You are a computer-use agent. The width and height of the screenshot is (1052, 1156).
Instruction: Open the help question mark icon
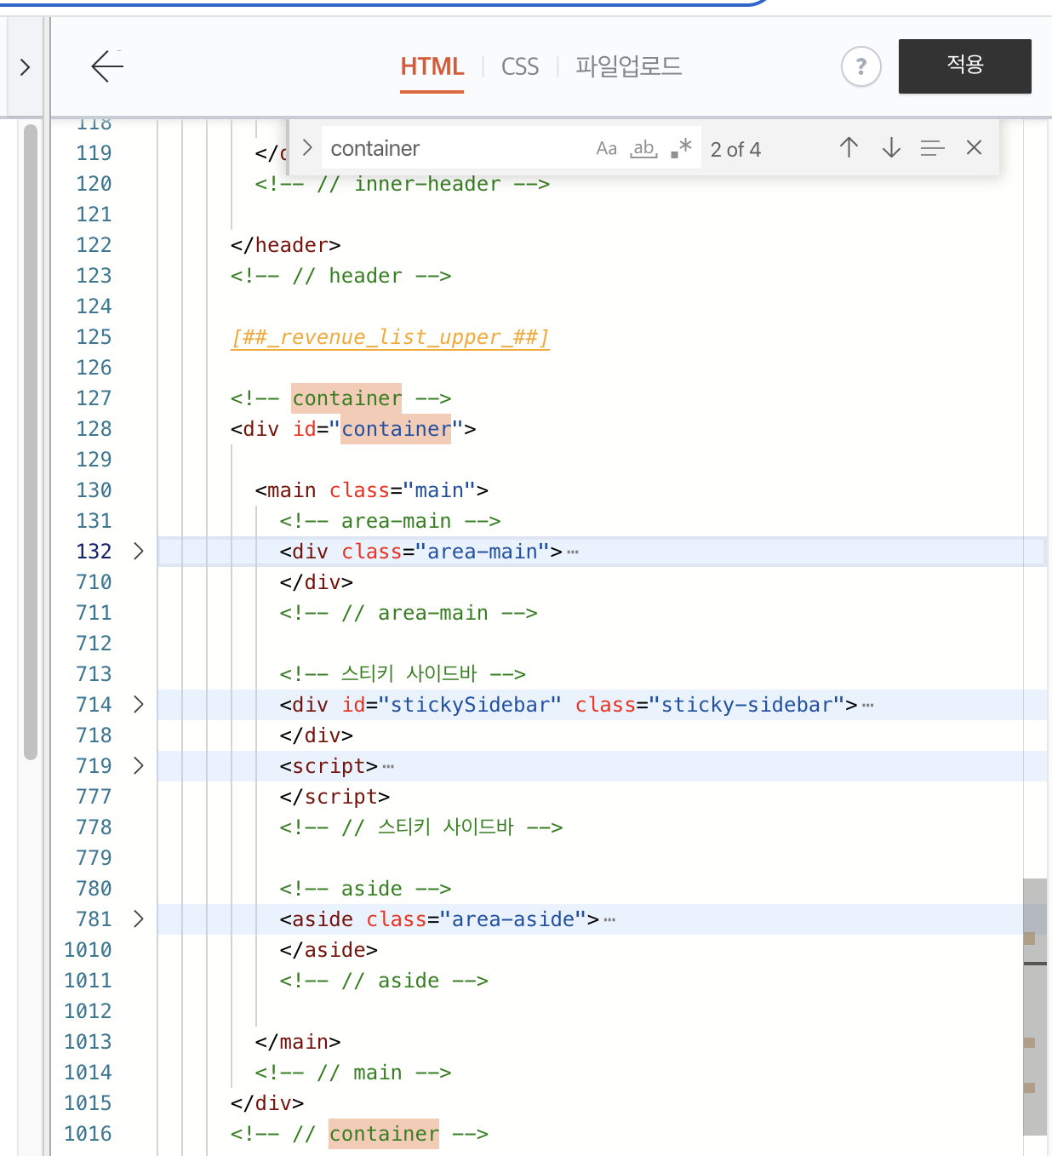tap(860, 66)
